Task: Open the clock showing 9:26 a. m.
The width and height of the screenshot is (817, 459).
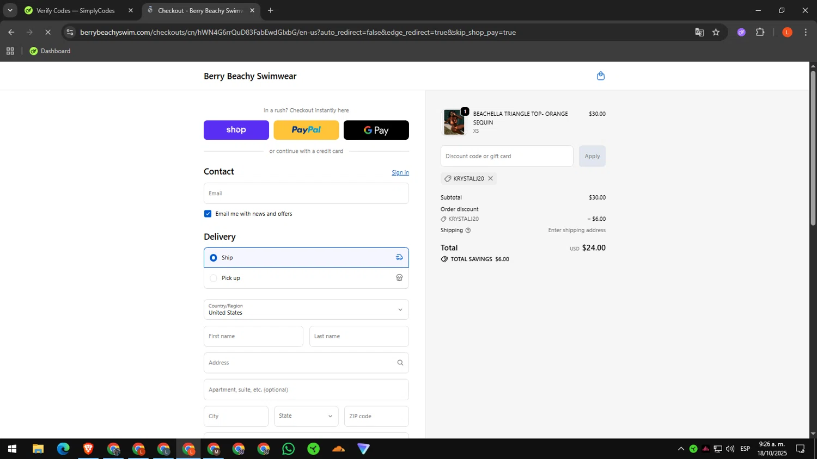Action: 772,449
